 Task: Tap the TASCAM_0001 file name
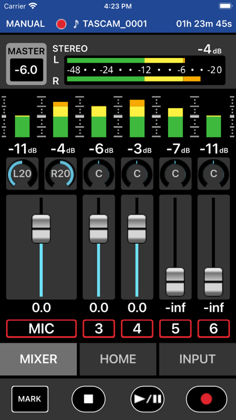115,24
